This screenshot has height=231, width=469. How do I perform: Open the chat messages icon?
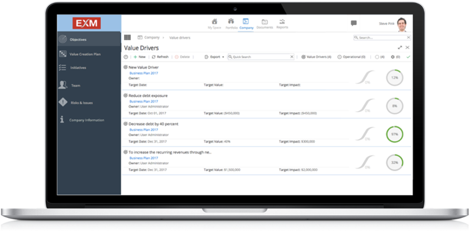point(354,23)
